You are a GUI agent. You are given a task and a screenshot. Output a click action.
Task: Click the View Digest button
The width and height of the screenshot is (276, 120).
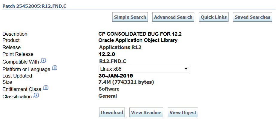pyautogui.click(x=183, y=113)
